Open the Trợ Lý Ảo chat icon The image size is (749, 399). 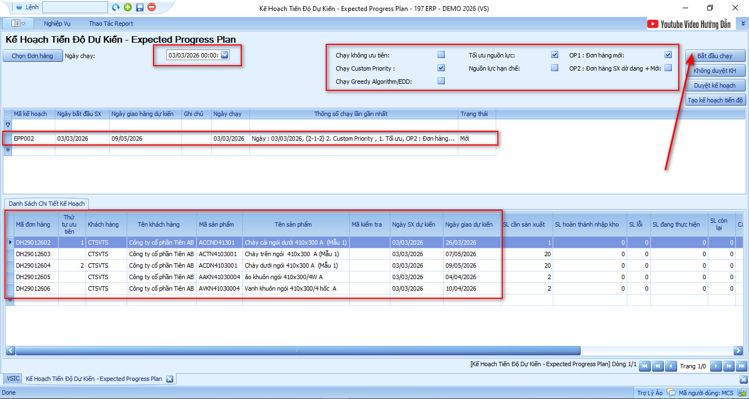(671, 392)
